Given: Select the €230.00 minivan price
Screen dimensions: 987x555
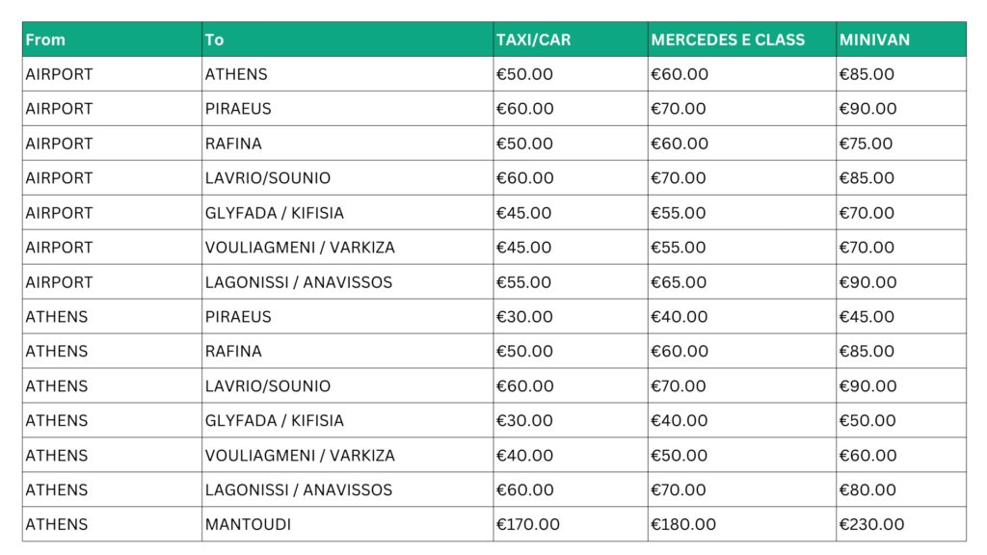Looking at the screenshot, I should coord(871,524).
